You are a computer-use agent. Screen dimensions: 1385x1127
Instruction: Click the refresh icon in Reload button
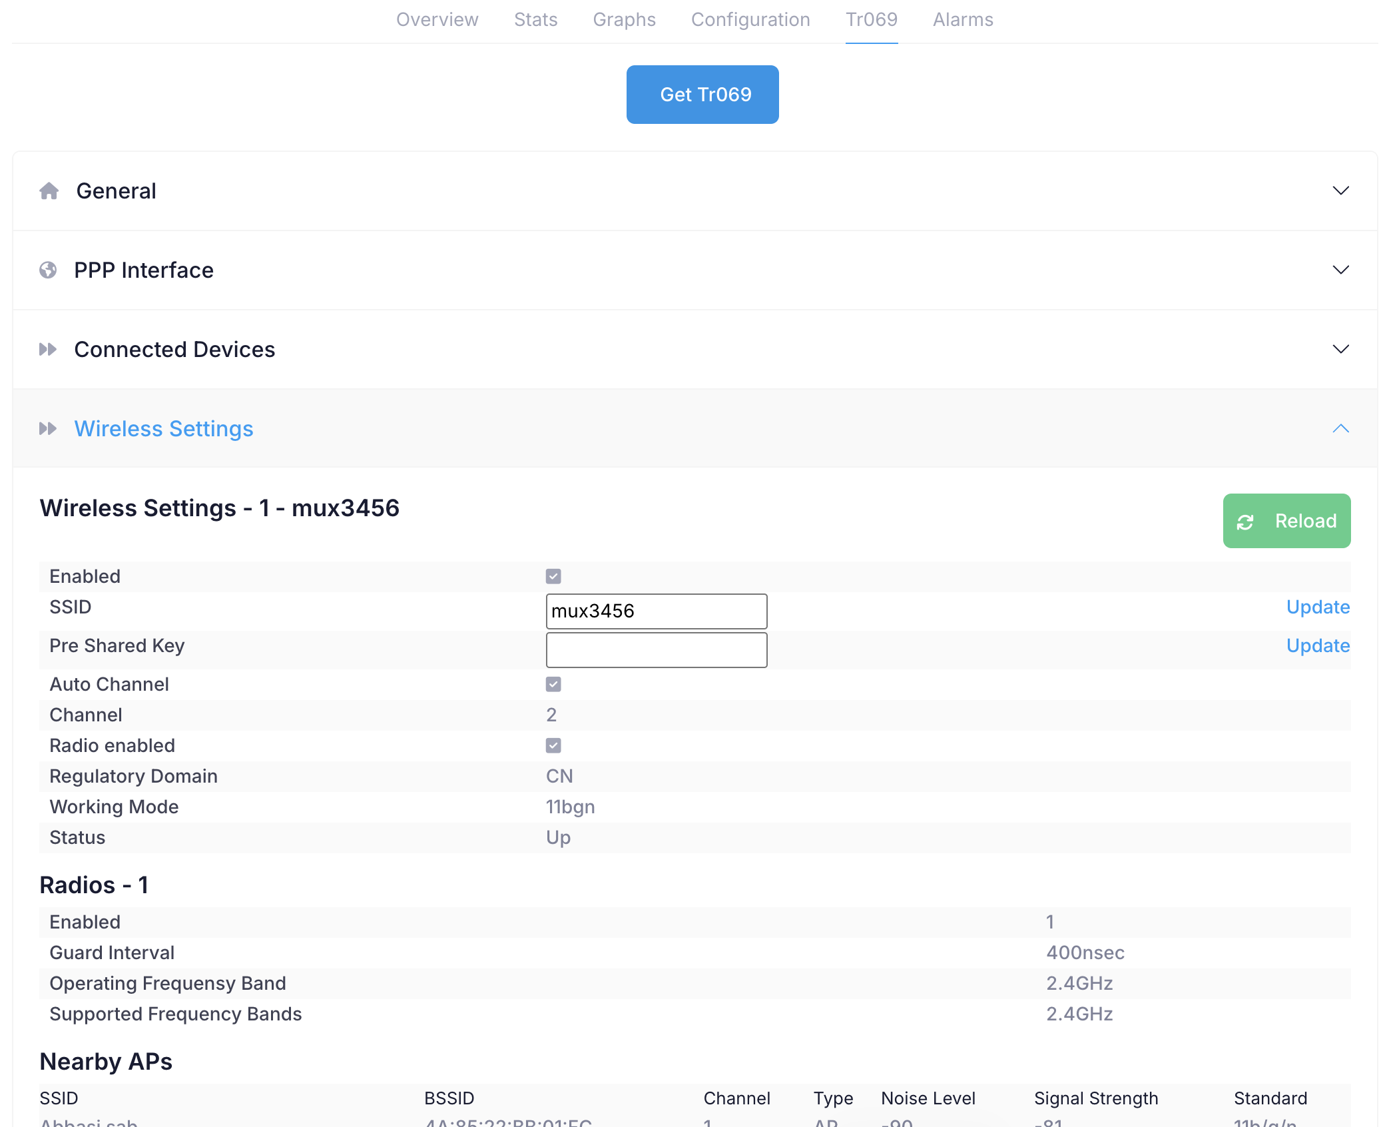(x=1245, y=522)
